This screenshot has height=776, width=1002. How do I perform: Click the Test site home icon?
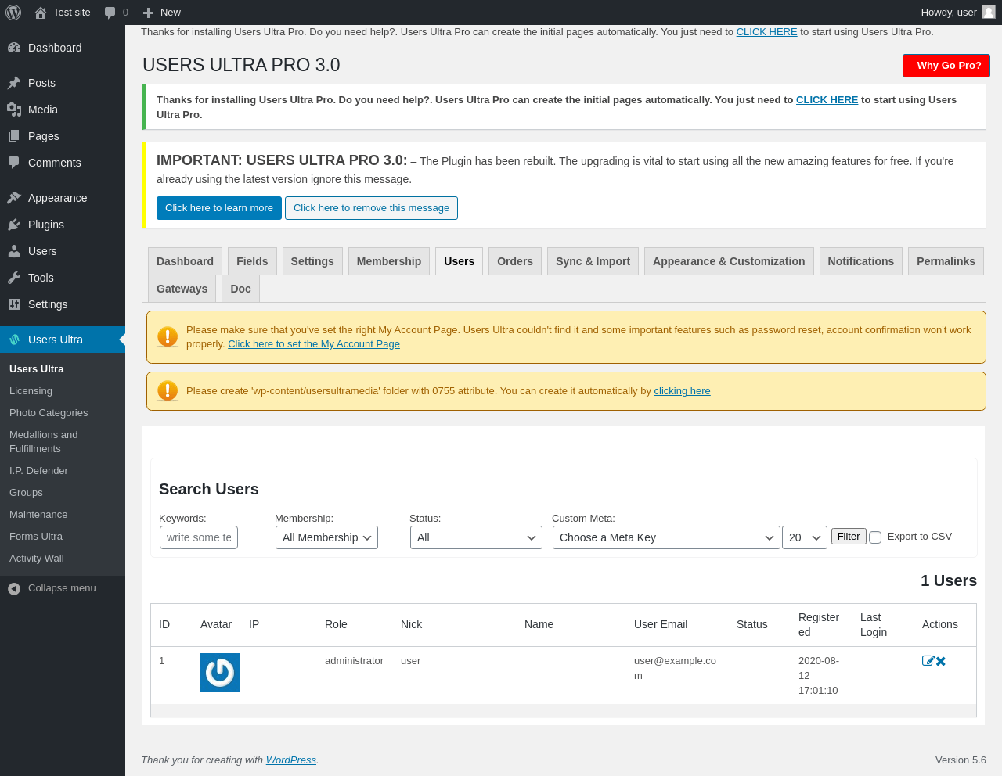point(41,13)
